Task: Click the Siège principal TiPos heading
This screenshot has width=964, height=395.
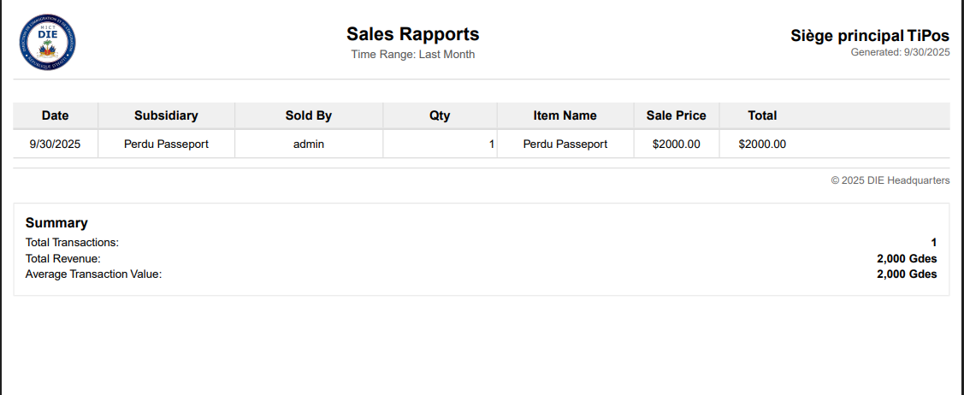Action: (870, 36)
